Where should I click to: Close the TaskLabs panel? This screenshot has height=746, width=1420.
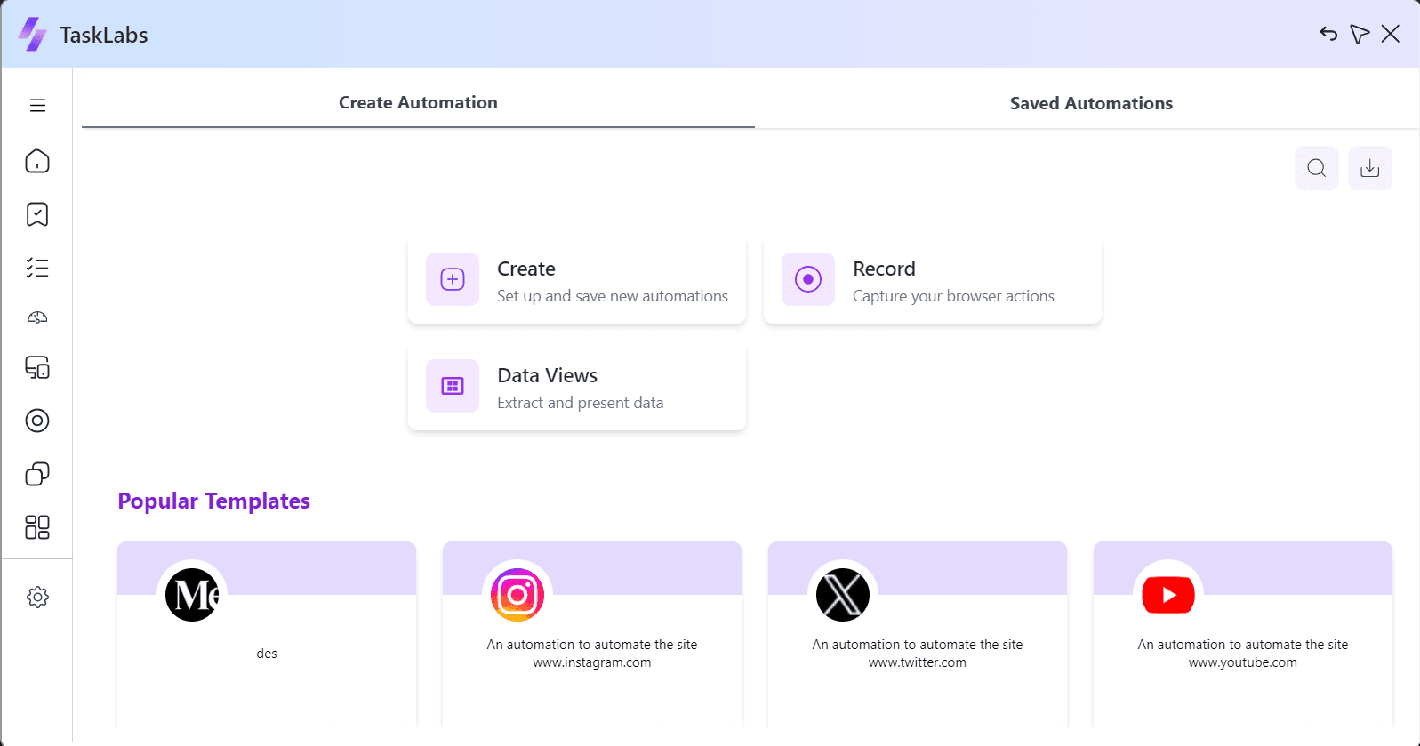click(1391, 34)
